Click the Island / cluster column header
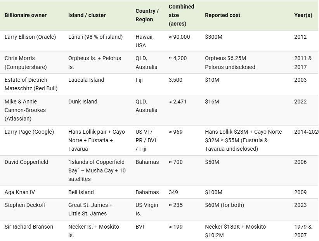The height and width of the screenshot is (241, 319). [87, 15]
